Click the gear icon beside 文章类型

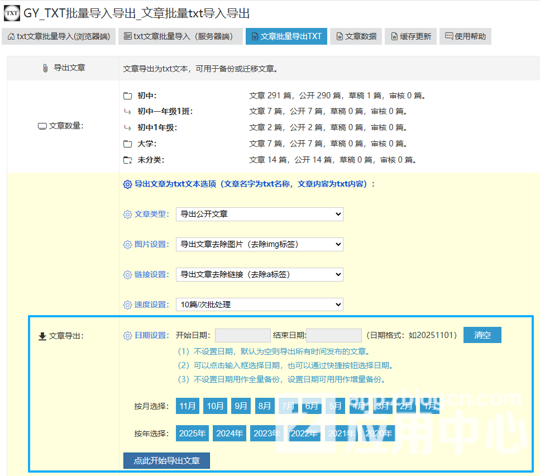[127, 215]
